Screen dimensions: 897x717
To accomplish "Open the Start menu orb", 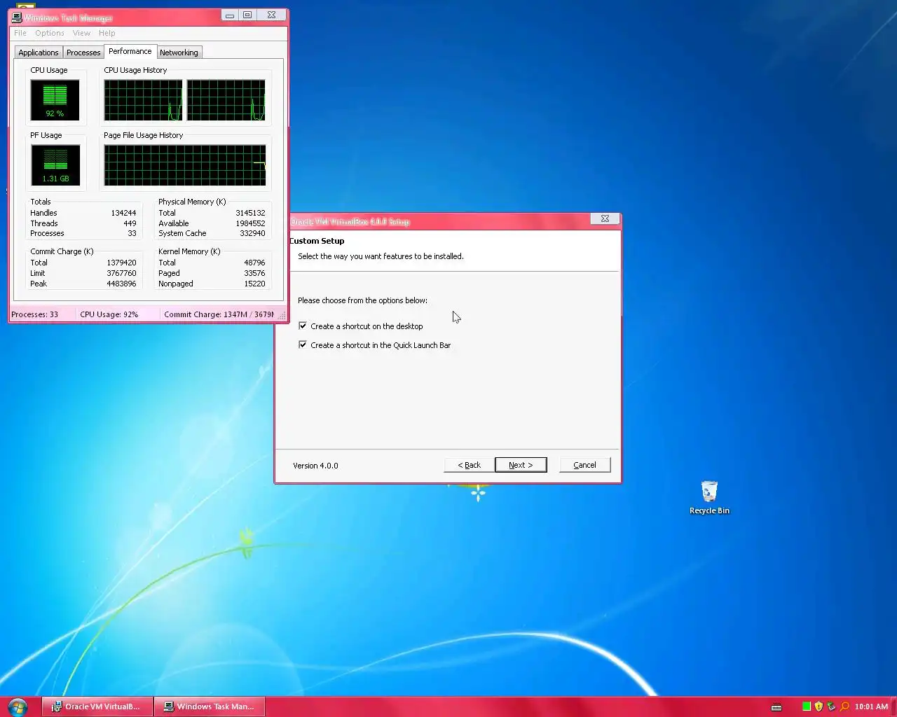I will (x=18, y=706).
